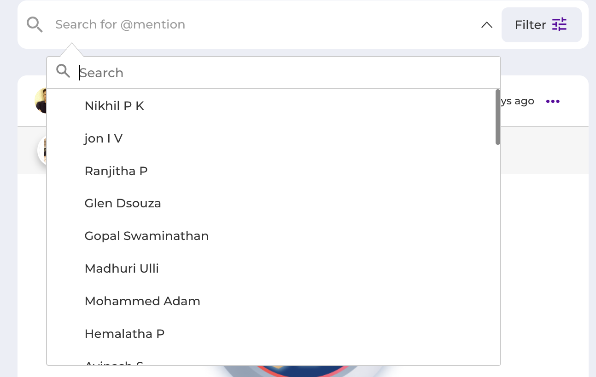Click the magnifier icon beside Search for @mention

[35, 24]
